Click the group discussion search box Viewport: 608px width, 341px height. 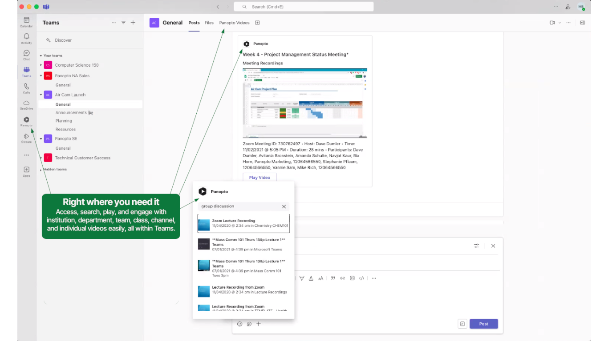point(243,206)
